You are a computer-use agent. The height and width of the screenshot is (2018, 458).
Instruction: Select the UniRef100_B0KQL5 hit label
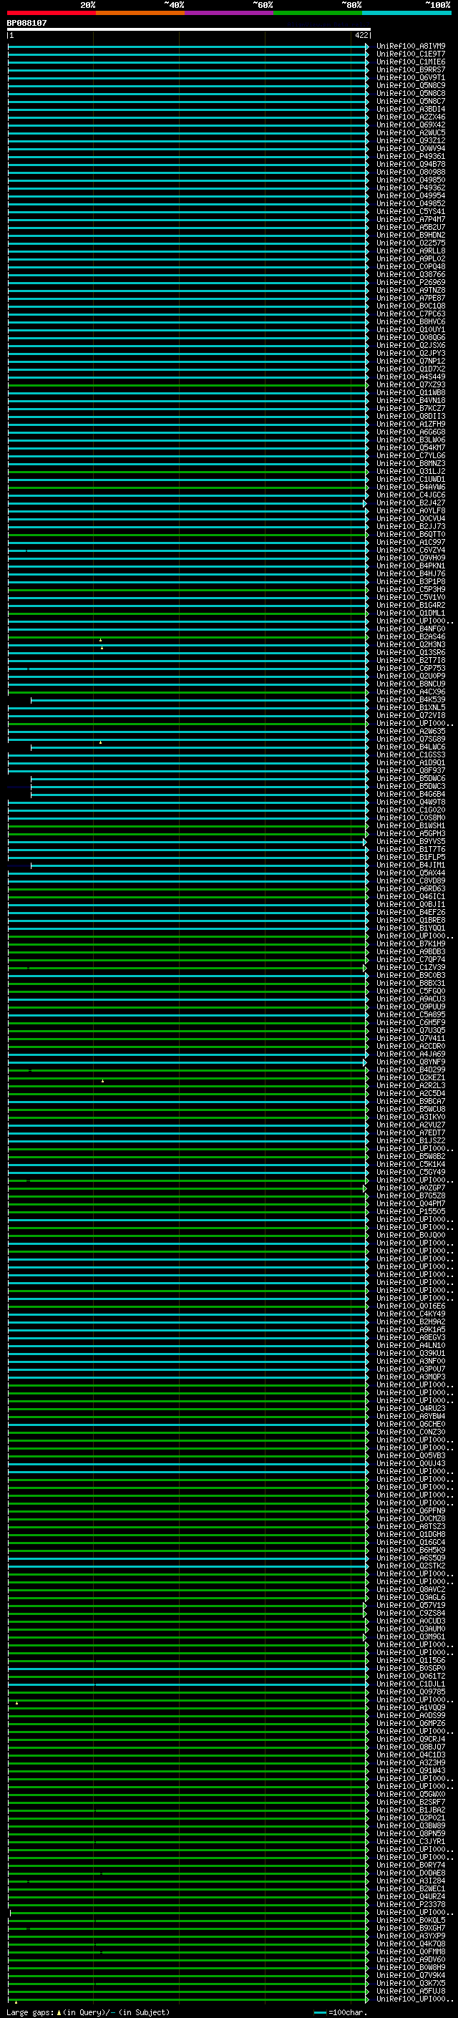click(x=411, y=1921)
